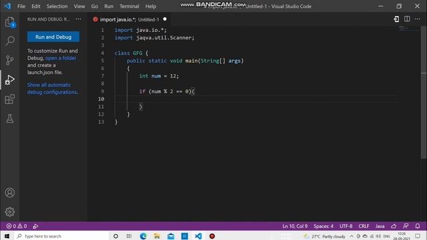This screenshot has height=240, width=427.
Task: Open the Help menu
Action: tap(151, 6)
